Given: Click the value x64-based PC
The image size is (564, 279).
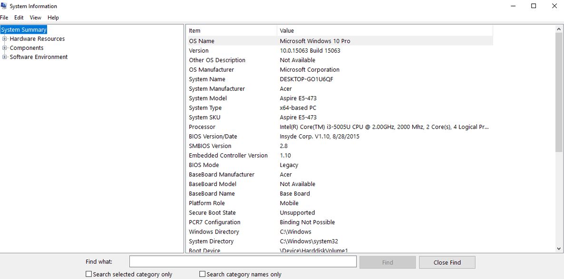Looking at the screenshot, I should click(298, 108).
